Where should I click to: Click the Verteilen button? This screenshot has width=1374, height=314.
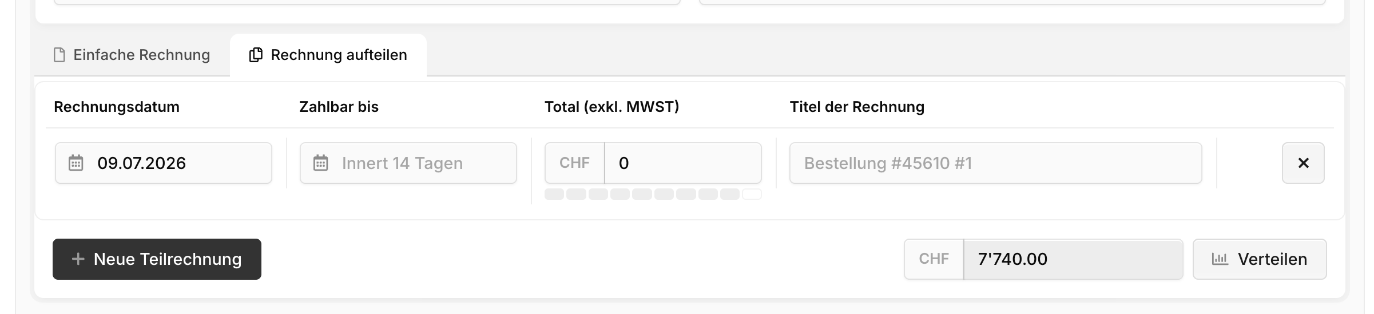tap(1260, 259)
